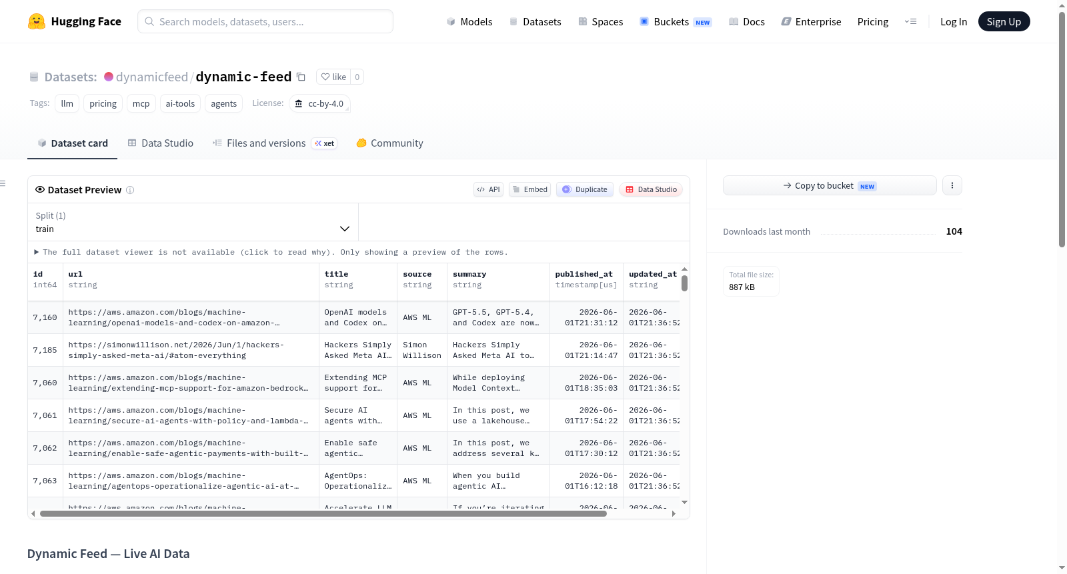
Task: Click the pricing tag
Action: (x=103, y=103)
